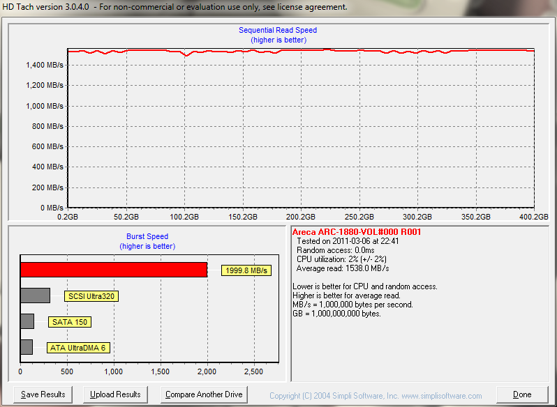The width and height of the screenshot is (557, 407).
Task: Select the ATA UltraDMA 6 label
Action: (x=79, y=348)
